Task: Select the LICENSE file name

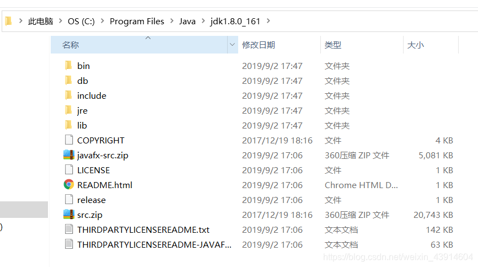Action: [x=94, y=170]
